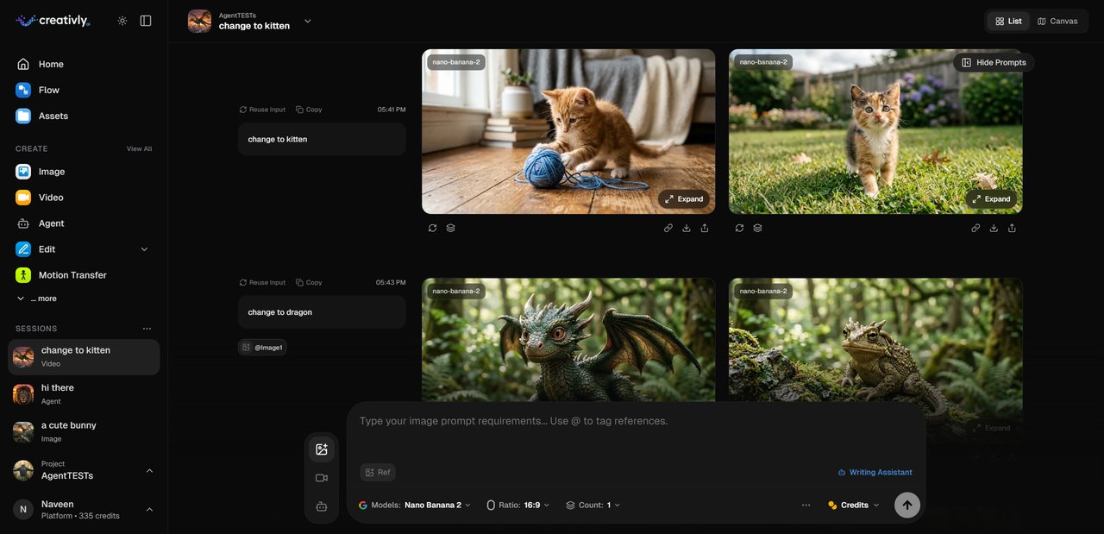Open the Flow page in sidebar
The image size is (1104, 534).
pos(49,90)
